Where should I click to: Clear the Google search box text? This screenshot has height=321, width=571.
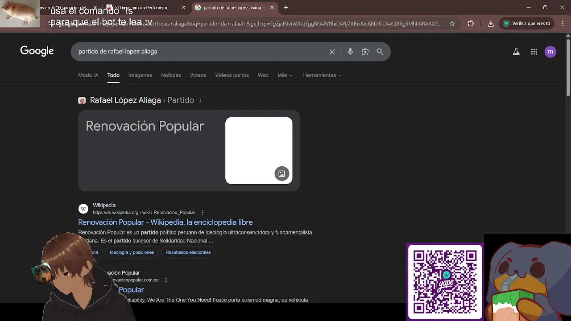coord(332,52)
